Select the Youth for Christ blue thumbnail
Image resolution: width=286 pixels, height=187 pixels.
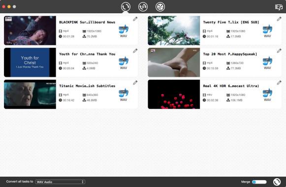tap(30, 62)
